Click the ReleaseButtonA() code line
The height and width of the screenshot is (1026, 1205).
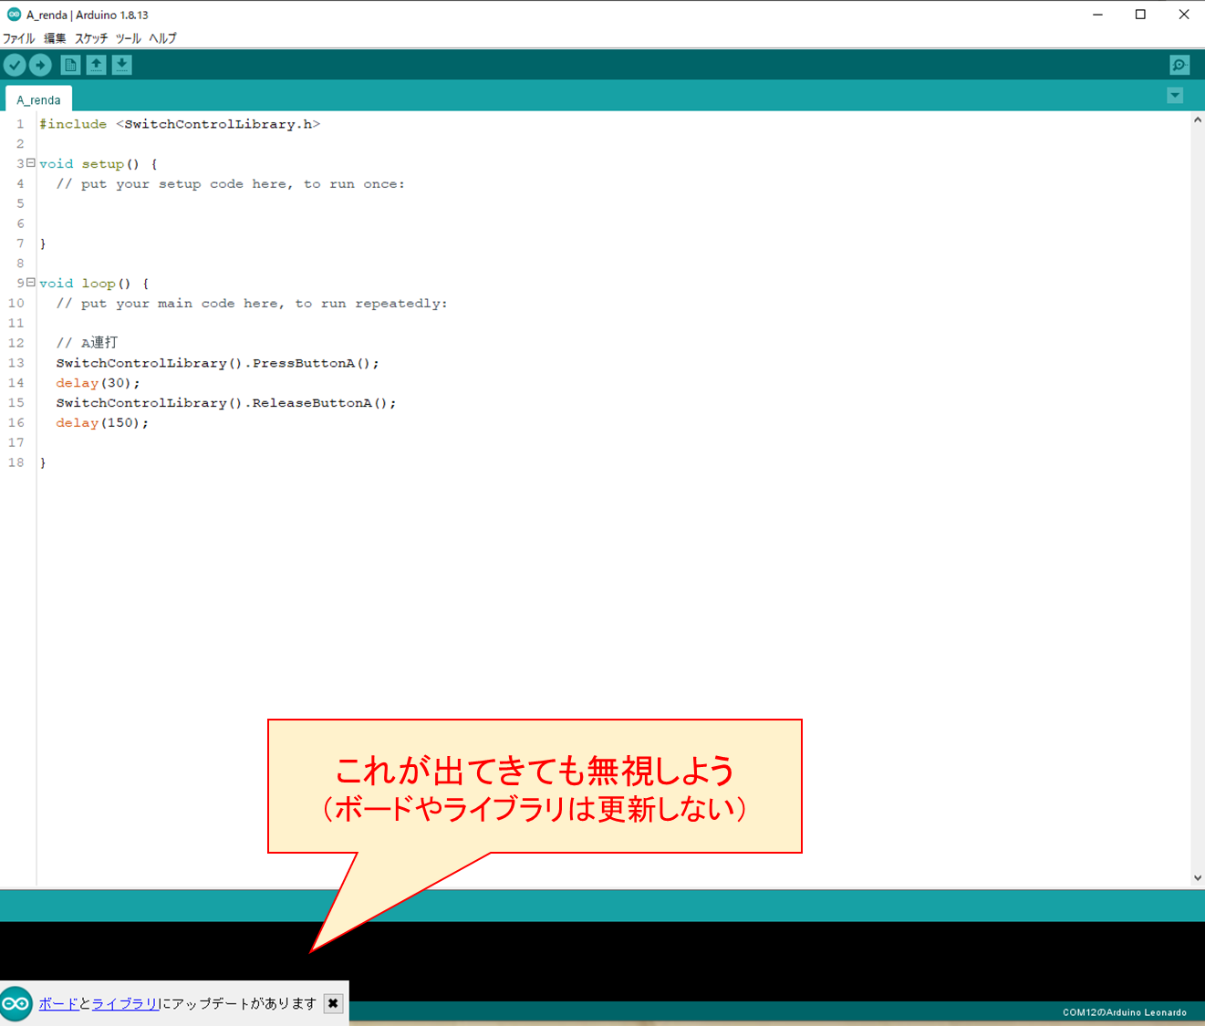coord(226,403)
